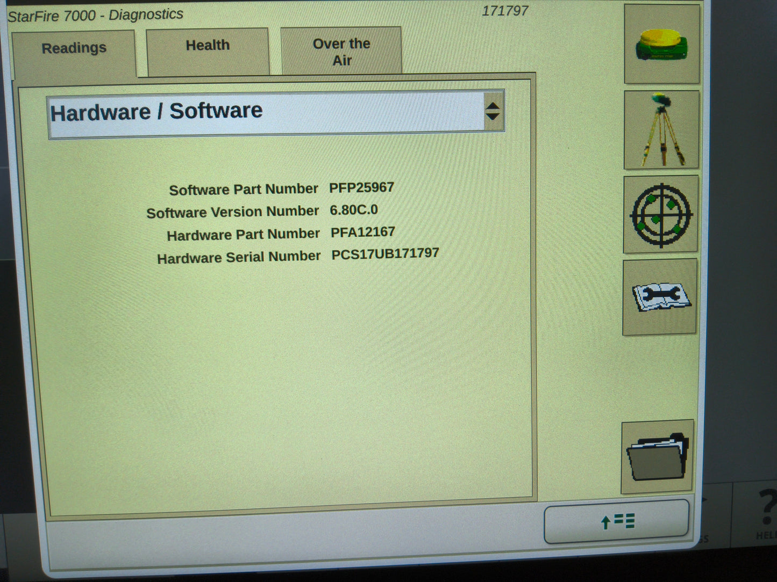Click the up arrow on the dropdown spinner
This screenshot has width=777, height=582.
click(494, 105)
